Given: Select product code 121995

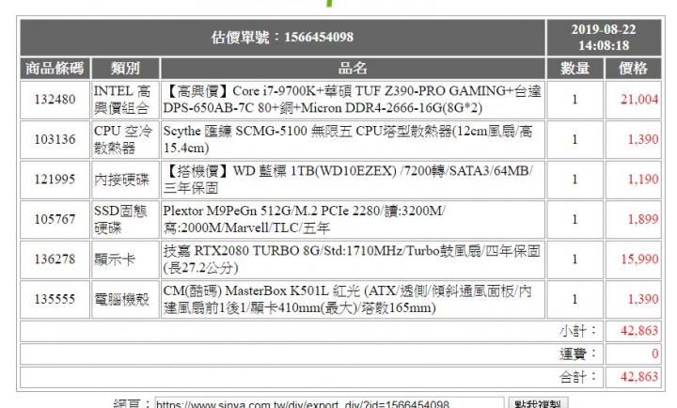Looking at the screenshot, I should (55, 180).
